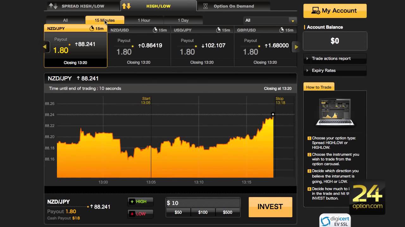405x227 pixels.
Task: Click the laptop tutorial thumbnail
Action: pos(335,112)
